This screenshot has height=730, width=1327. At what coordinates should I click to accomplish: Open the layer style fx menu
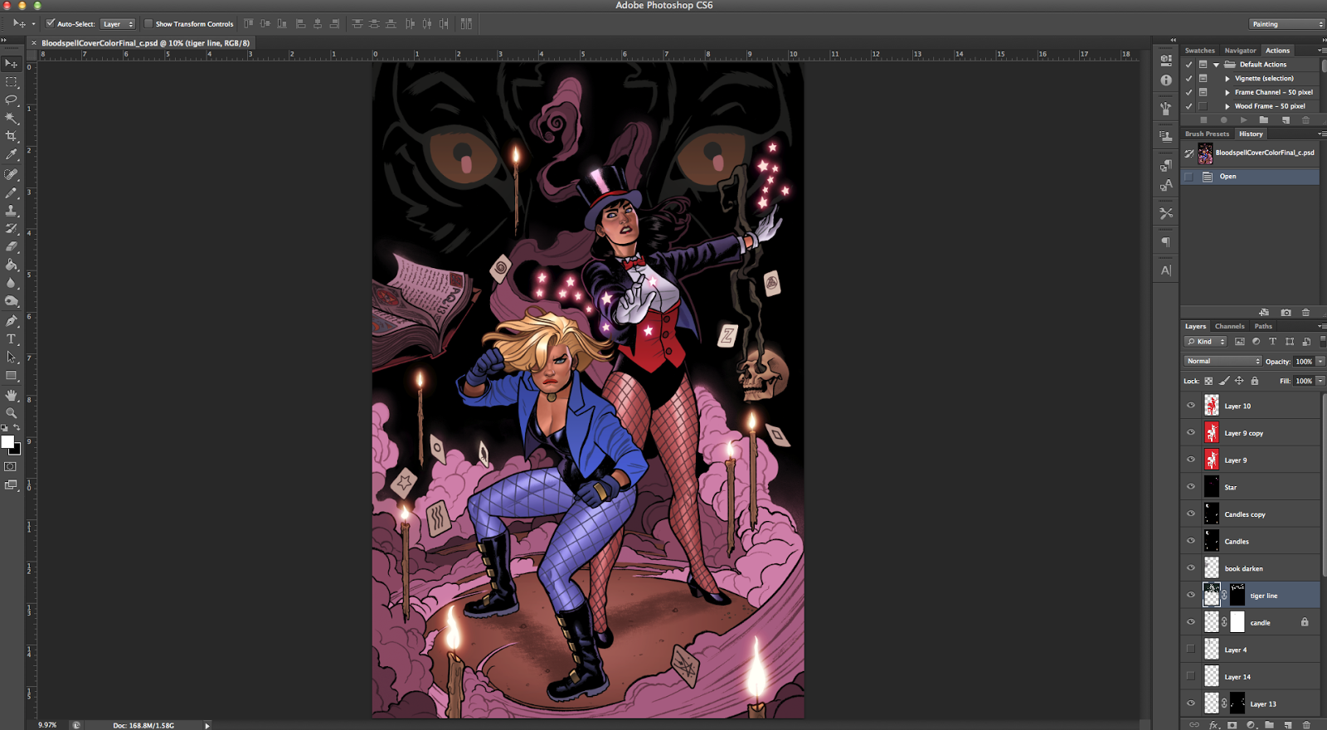point(1214,725)
